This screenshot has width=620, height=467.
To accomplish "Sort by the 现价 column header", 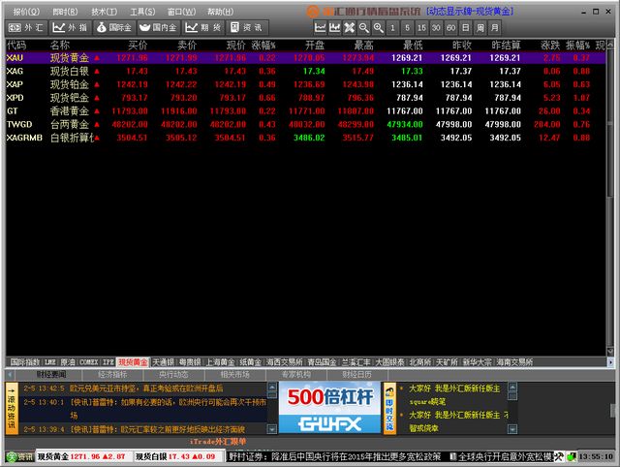I will pos(235,46).
